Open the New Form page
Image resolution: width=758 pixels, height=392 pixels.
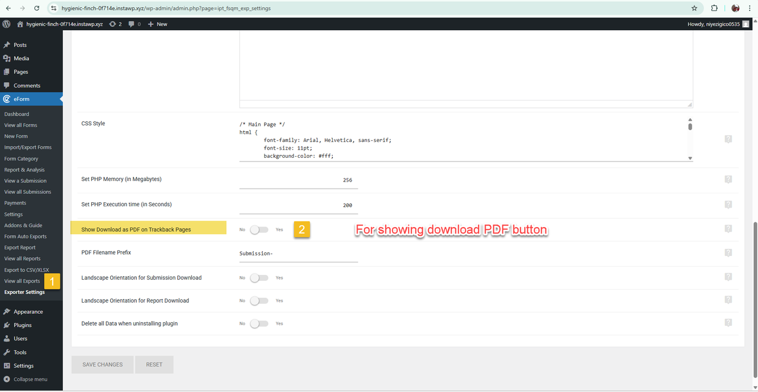(16, 136)
